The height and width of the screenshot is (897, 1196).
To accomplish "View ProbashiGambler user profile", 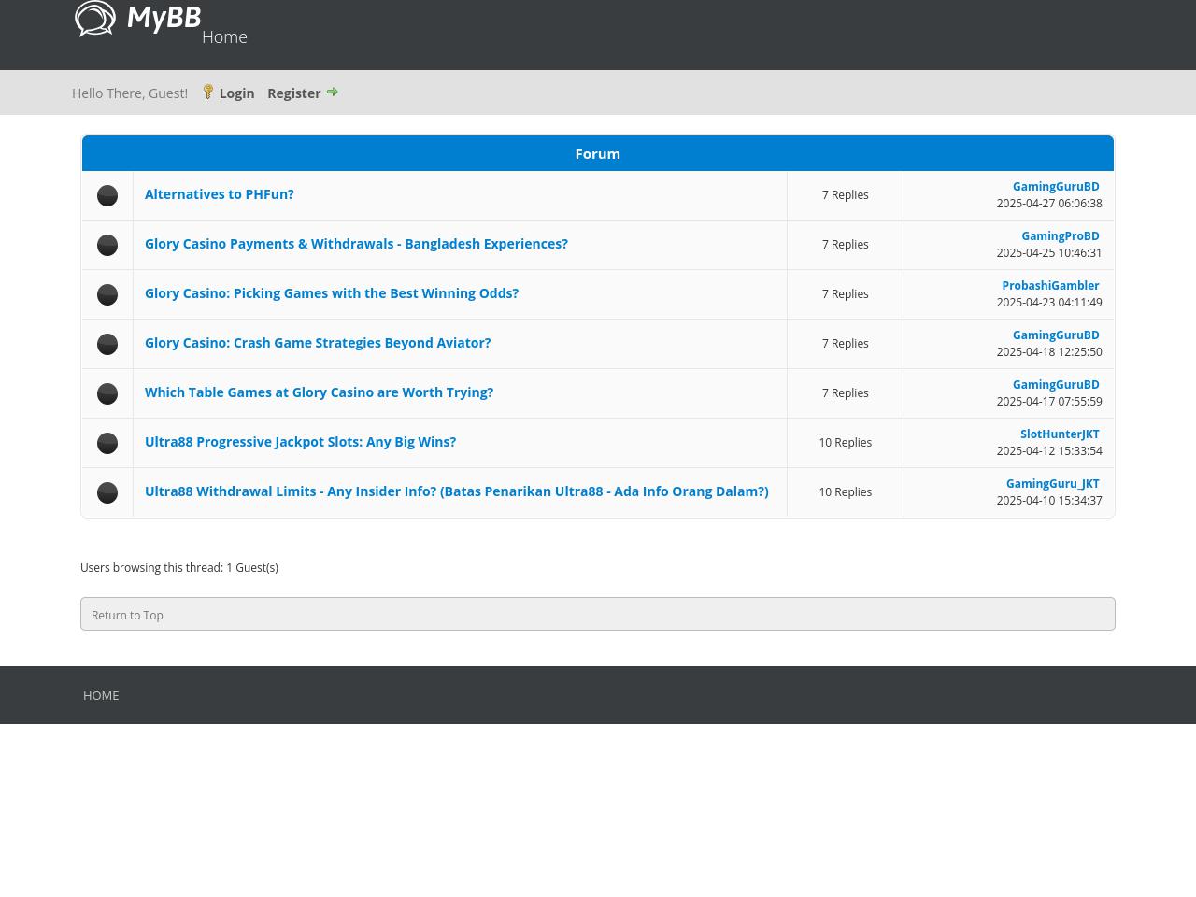I will pos(1050,286).
